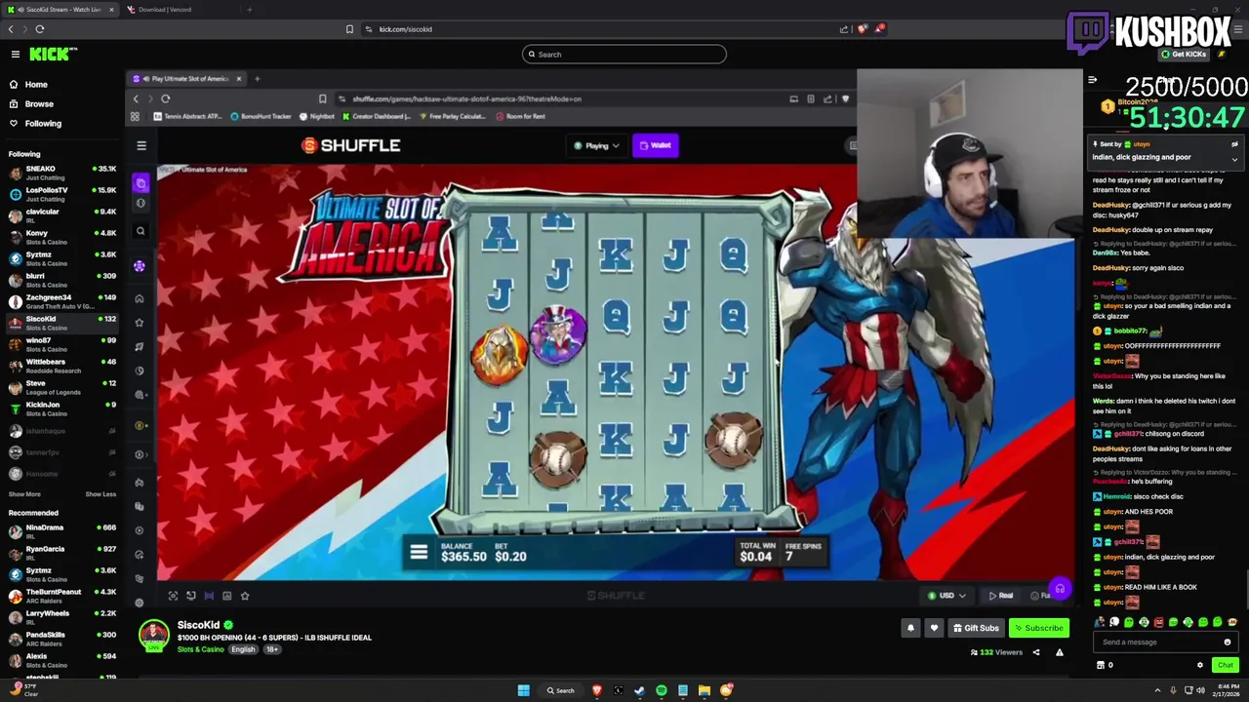Open channel points shop icon
This screenshot has height=702, width=1249.
click(x=1101, y=665)
